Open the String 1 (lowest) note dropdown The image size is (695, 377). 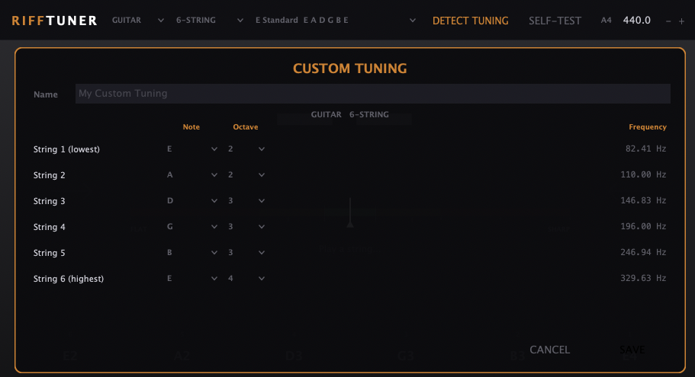click(192, 149)
